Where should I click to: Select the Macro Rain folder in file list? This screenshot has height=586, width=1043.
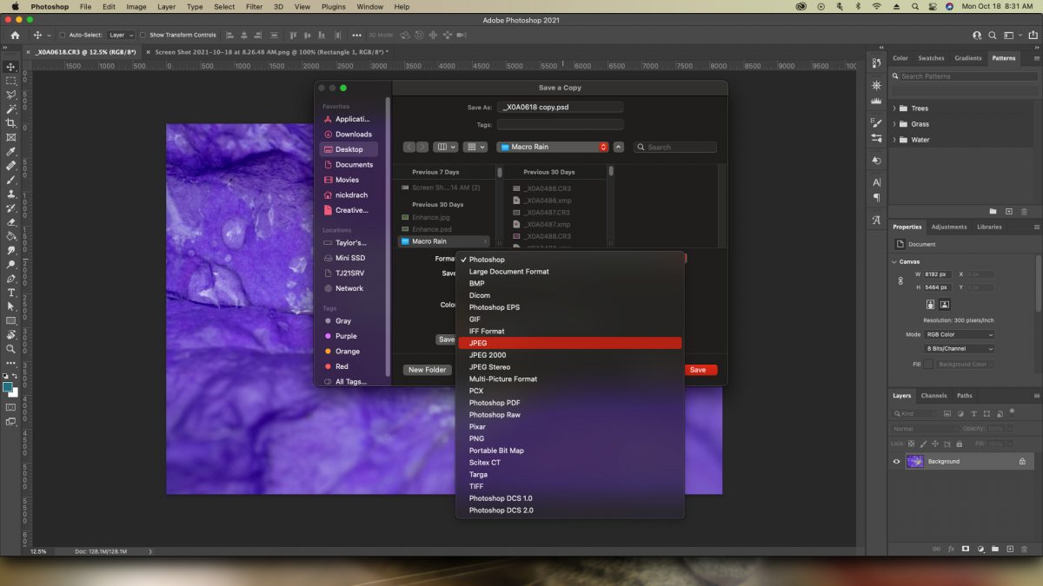click(444, 241)
